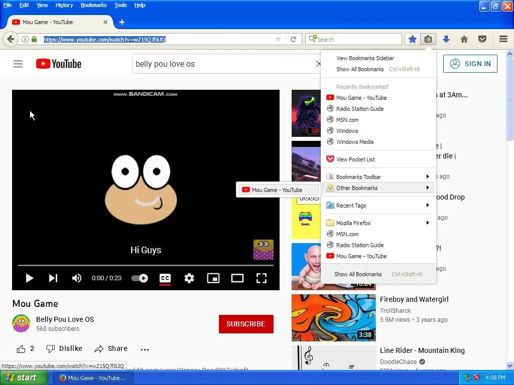
Task: Skip to next video button
Action: point(53,278)
